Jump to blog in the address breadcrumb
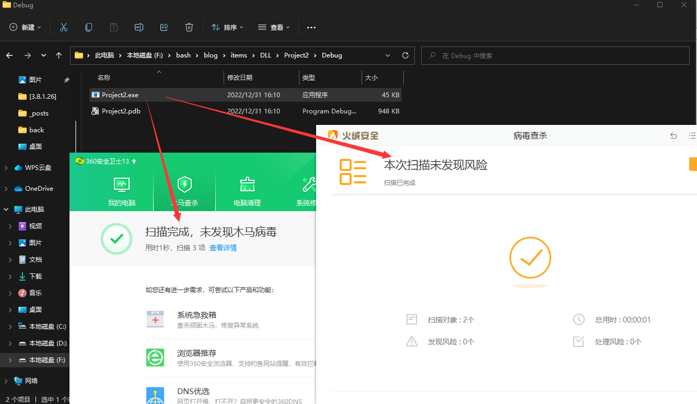Image resolution: width=697 pixels, height=404 pixels. (211, 55)
